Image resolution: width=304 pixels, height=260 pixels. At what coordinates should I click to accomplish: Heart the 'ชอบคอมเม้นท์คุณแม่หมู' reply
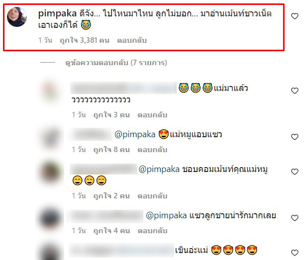(295, 172)
